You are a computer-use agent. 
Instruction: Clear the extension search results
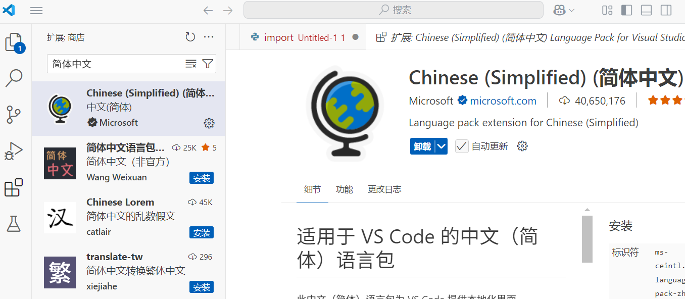coord(190,64)
